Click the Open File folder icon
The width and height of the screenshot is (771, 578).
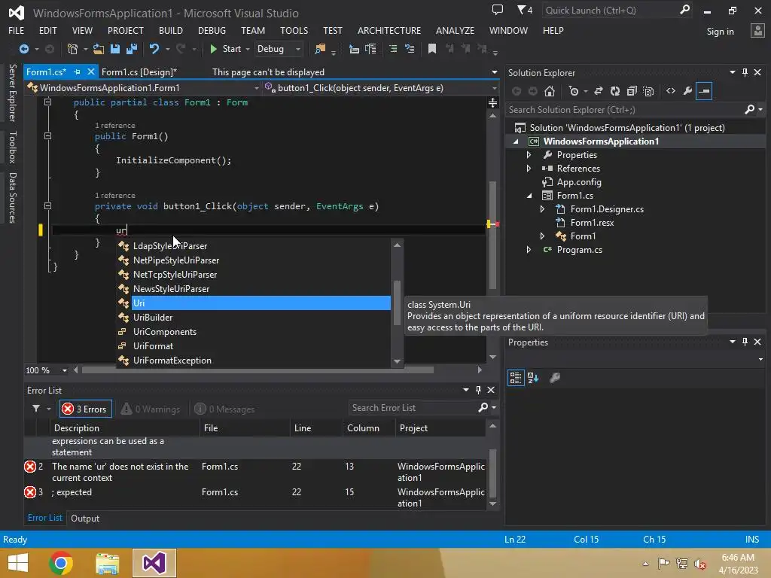(99, 49)
